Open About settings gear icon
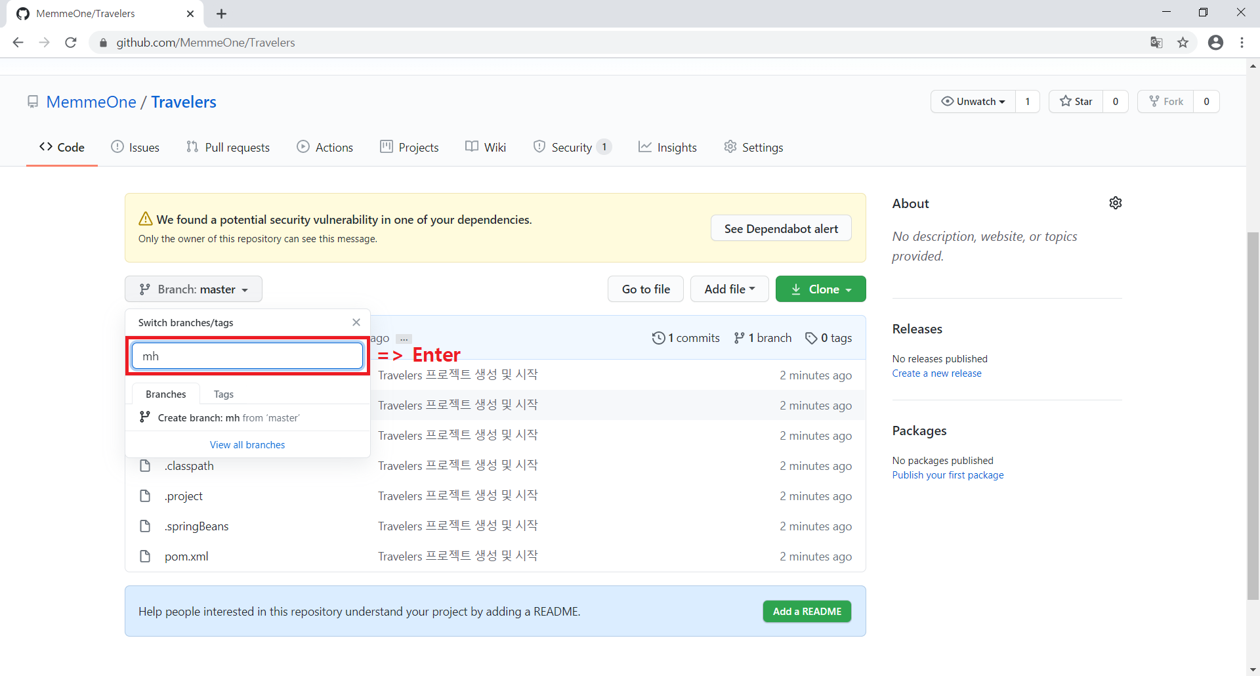The image size is (1260, 676). tap(1116, 203)
